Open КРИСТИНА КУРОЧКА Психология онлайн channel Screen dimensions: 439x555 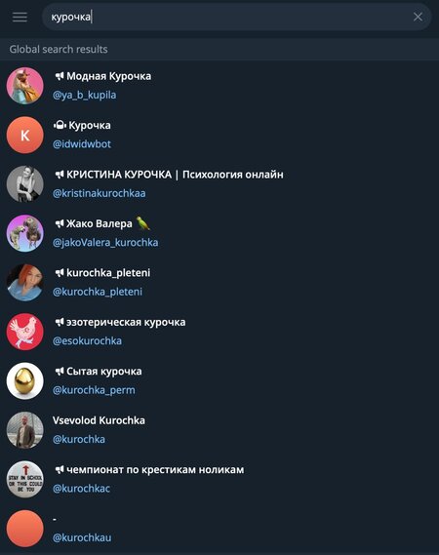coord(219,184)
